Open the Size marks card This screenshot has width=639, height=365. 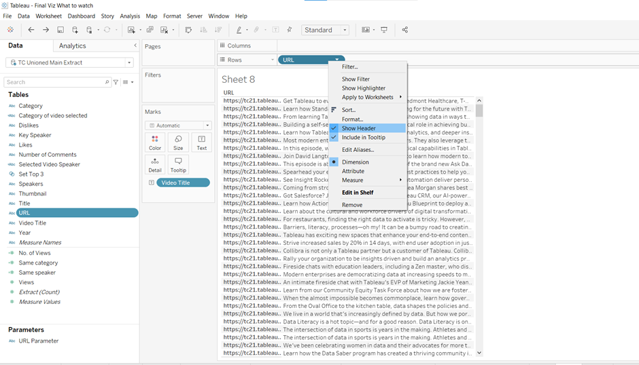pos(178,142)
